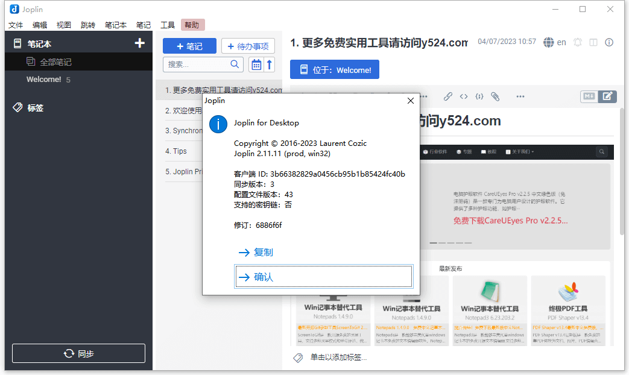This screenshot has width=629, height=375.
Task: Open the 笔记本 menu
Action: coord(116,25)
